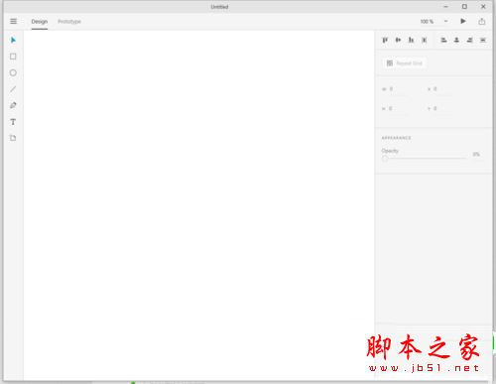The width and height of the screenshot is (496, 384).
Task: Launch the desktop preview play button
Action: click(463, 21)
